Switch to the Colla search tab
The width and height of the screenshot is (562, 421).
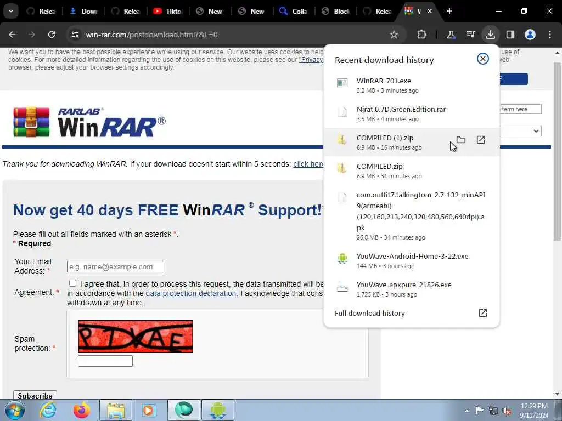click(294, 11)
